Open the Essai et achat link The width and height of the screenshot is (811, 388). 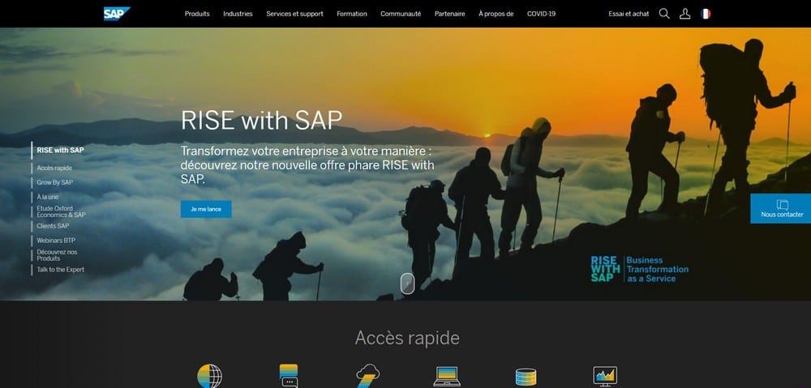tap(629, 14)
